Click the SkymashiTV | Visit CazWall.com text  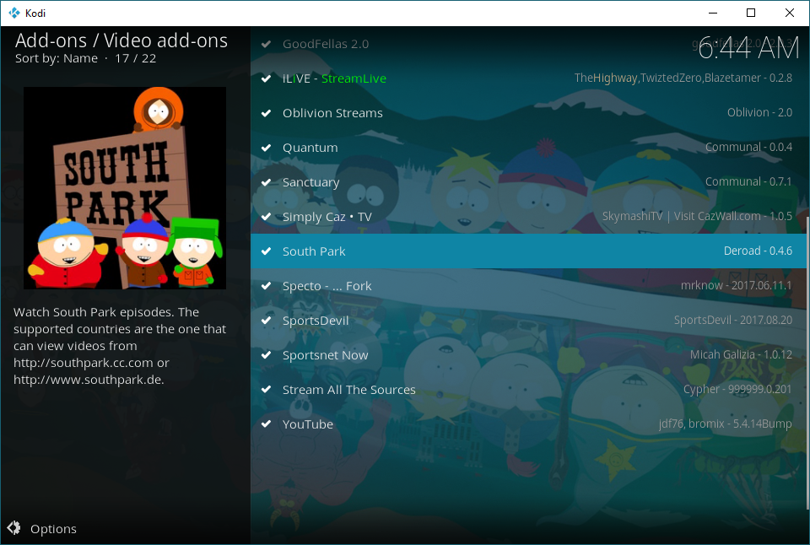tap(682, 217)
